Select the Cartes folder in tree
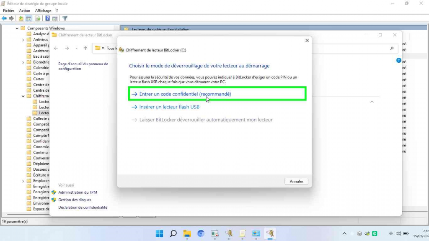The height and width of the screenshot is (241, 429). pos(38,79)
